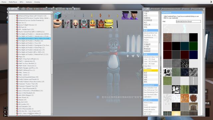This screenshot has height=120, width=213.
Task: Switch to the Options tab
Action: pos(185,9)
